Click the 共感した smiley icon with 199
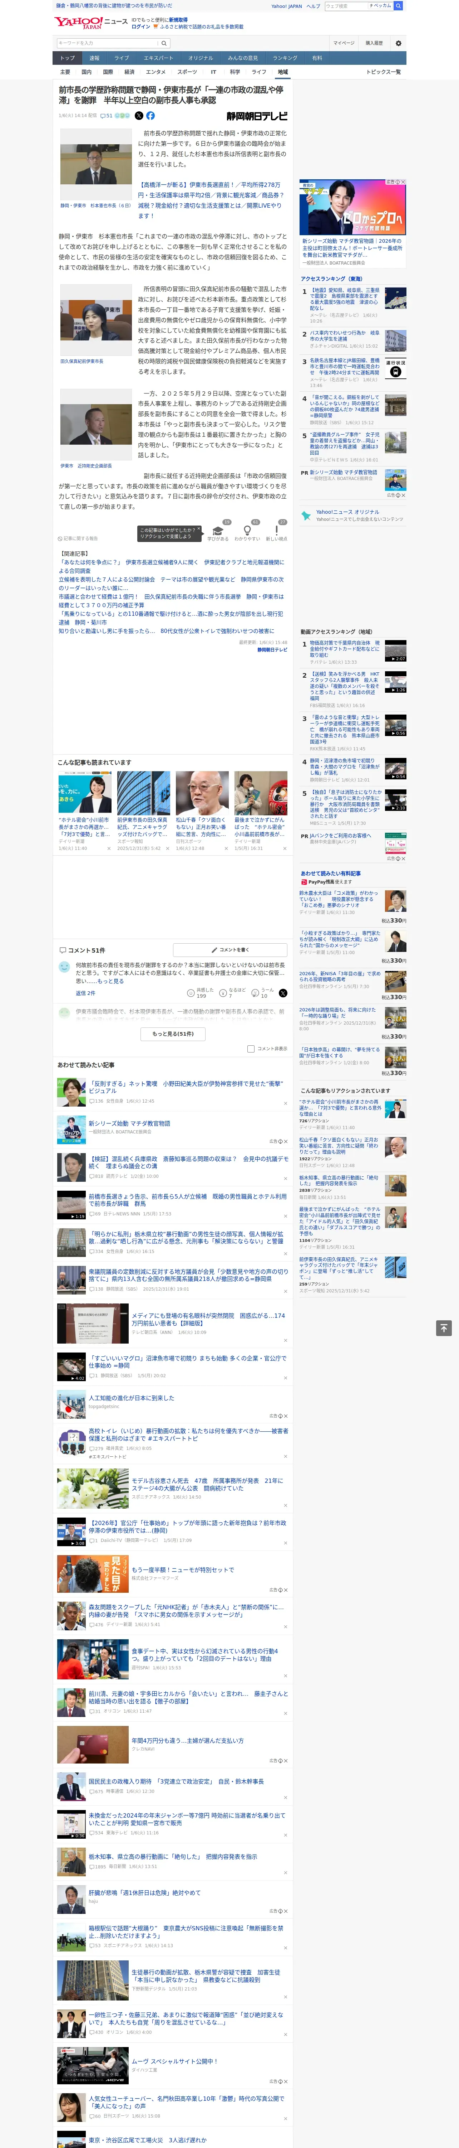Screen dimensions: 459x2148 tap(191, 993)
